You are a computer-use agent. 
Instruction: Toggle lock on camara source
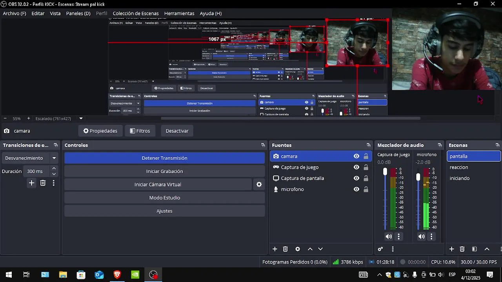(x=366, y=156)
